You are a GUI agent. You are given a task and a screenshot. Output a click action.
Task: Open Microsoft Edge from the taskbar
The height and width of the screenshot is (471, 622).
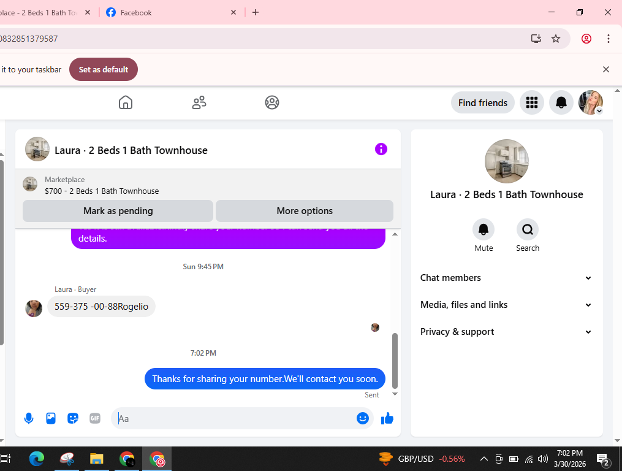[x=37, y=459]
